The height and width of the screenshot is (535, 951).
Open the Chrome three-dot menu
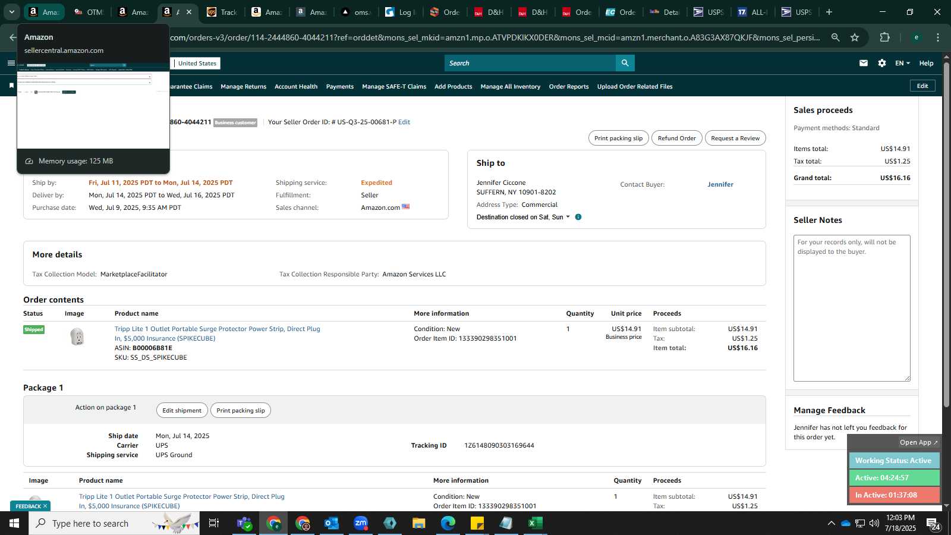(x=938, y=37)
